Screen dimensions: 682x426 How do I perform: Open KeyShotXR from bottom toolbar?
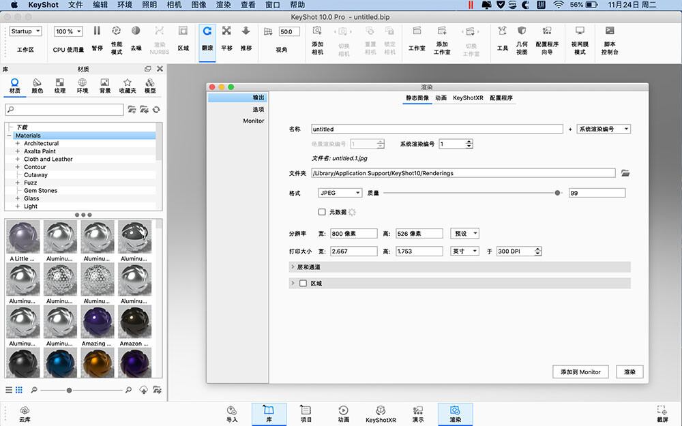tap(381, 414)
